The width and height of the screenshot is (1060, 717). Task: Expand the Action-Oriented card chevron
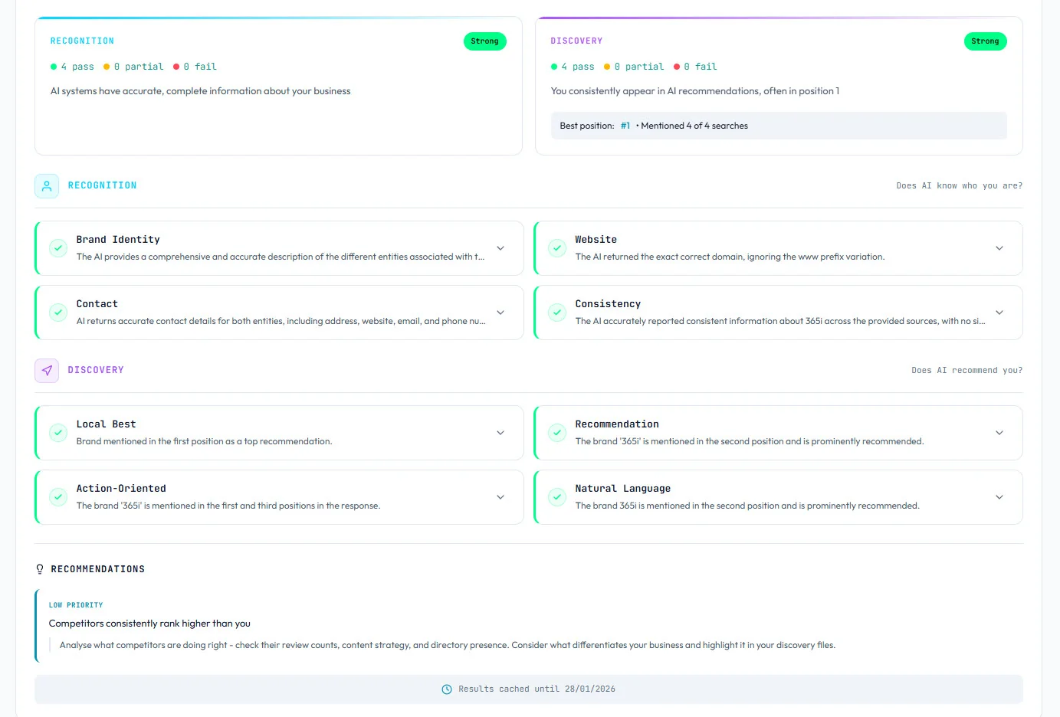click(x=500, y=497)
